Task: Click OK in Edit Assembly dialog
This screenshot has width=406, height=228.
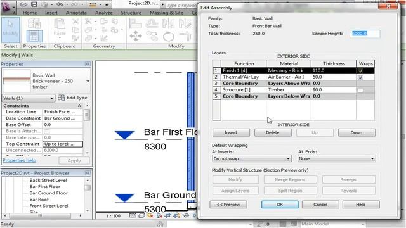Action: click(280, 205)
